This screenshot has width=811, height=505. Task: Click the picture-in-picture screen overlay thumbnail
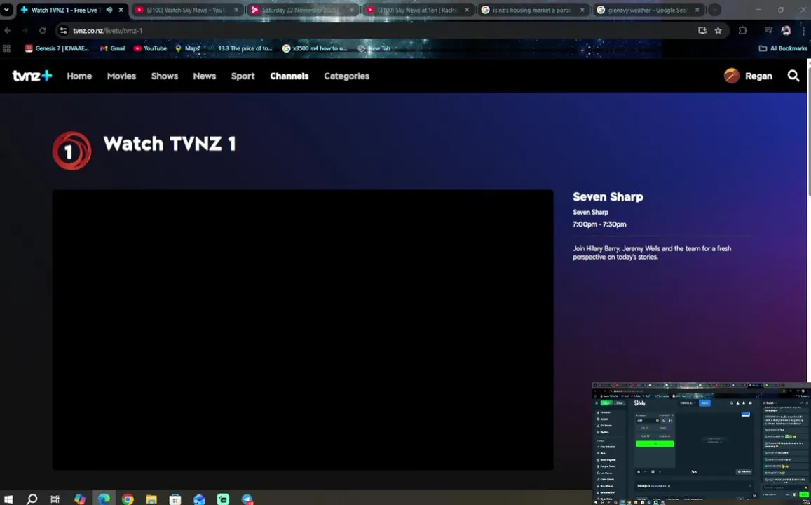point(702,443)
